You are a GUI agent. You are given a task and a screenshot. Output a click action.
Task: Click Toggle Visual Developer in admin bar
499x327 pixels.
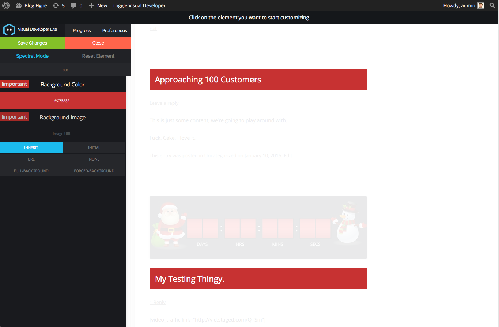tap(139, 5)
